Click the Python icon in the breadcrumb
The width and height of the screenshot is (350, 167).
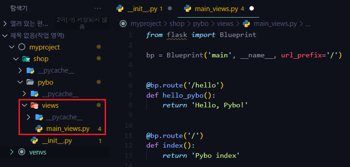click(246, 24)
